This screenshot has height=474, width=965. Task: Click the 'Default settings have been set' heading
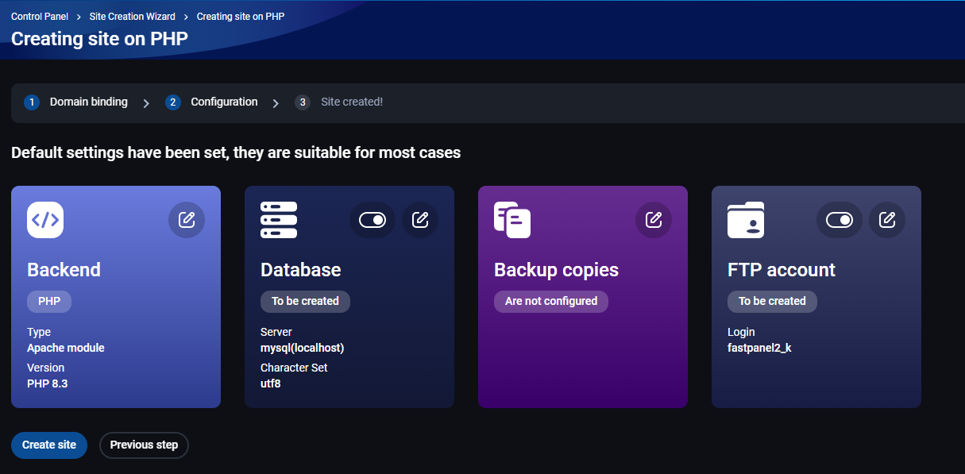pyautogui.click(x=236, y=152)
